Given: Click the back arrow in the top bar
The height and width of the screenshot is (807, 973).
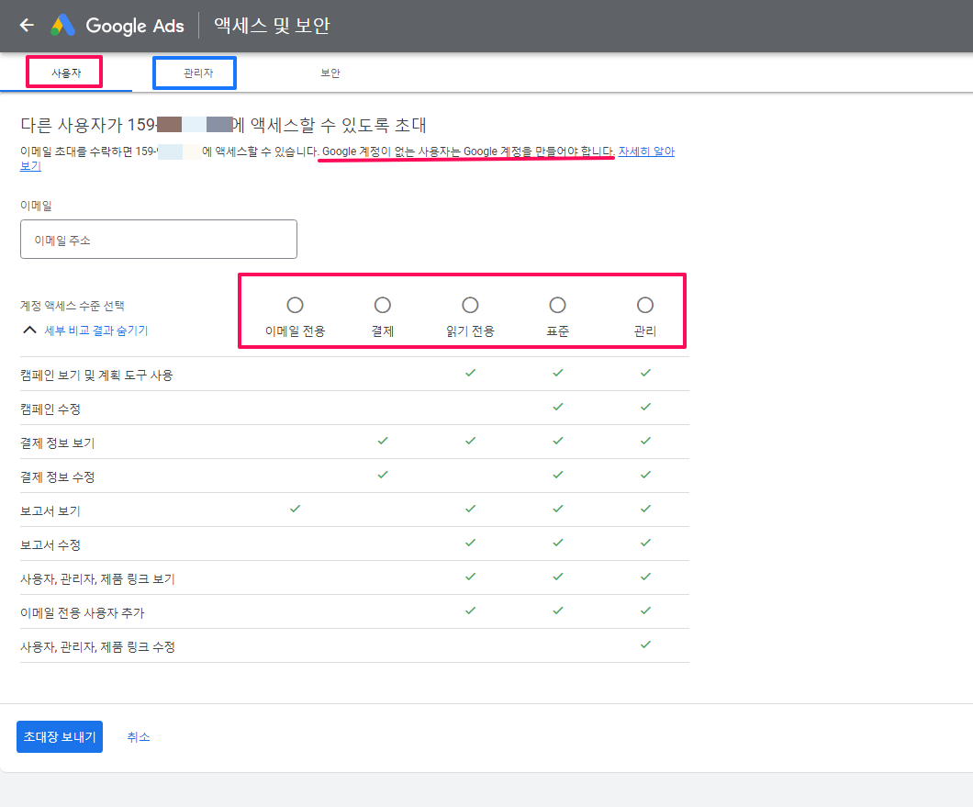Looking at the screenshot, I should point(26,25).
